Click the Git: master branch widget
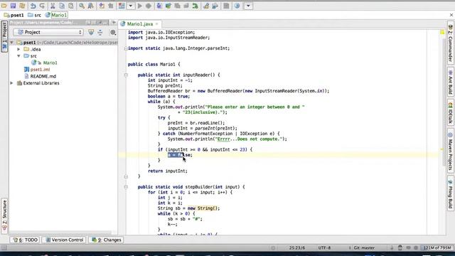 (364, 247)
